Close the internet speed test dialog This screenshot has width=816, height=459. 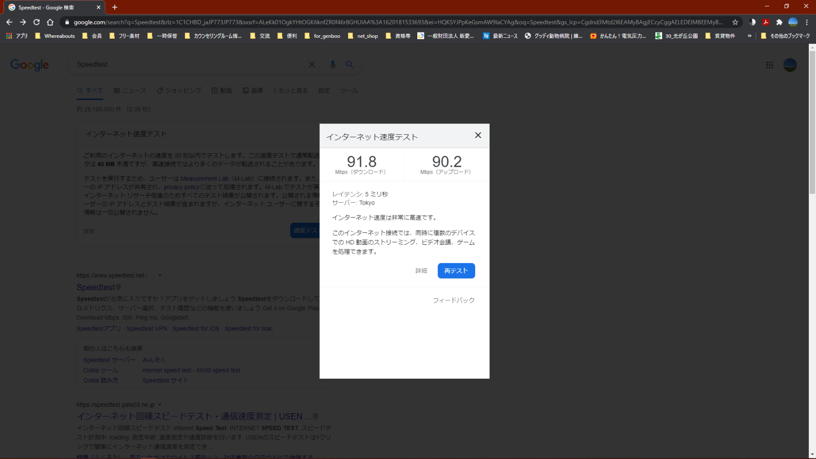(478, 135)
